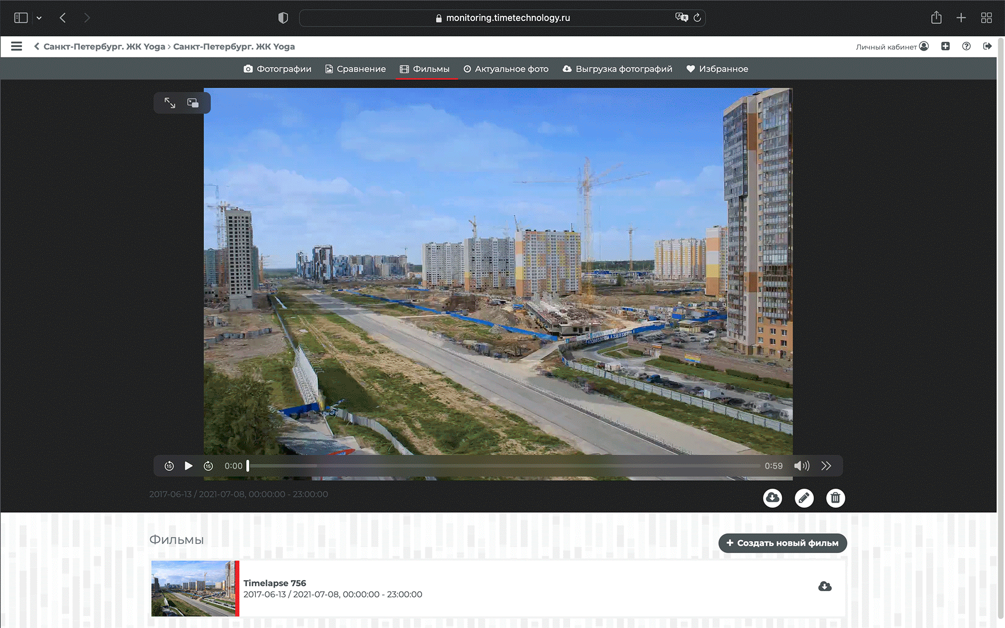
Task: Switch to the Фотографии tab
Action: click(x=278, y=69)
